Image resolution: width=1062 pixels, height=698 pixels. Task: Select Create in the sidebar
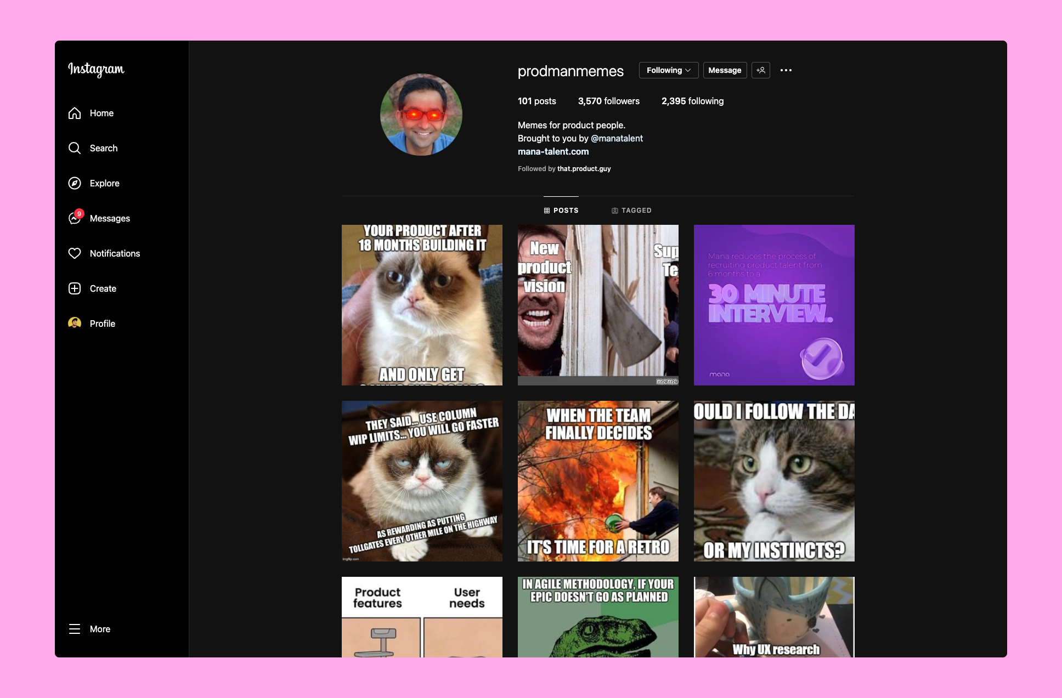[103, 288]
